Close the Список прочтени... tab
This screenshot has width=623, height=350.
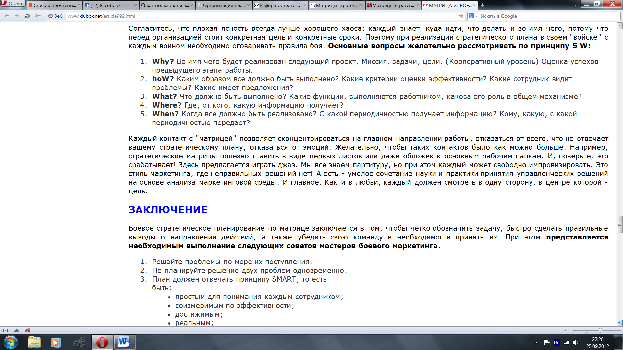tap(79, 5)
